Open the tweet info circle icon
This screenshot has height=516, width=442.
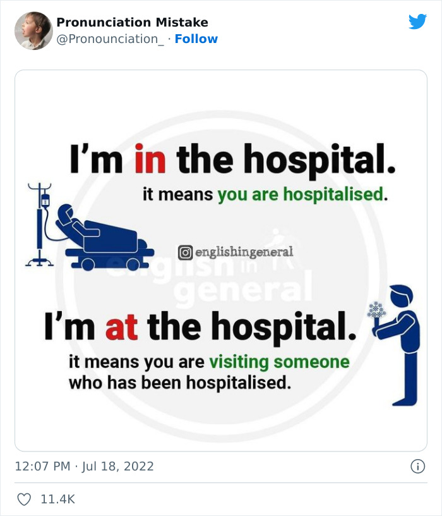(417, 467)
